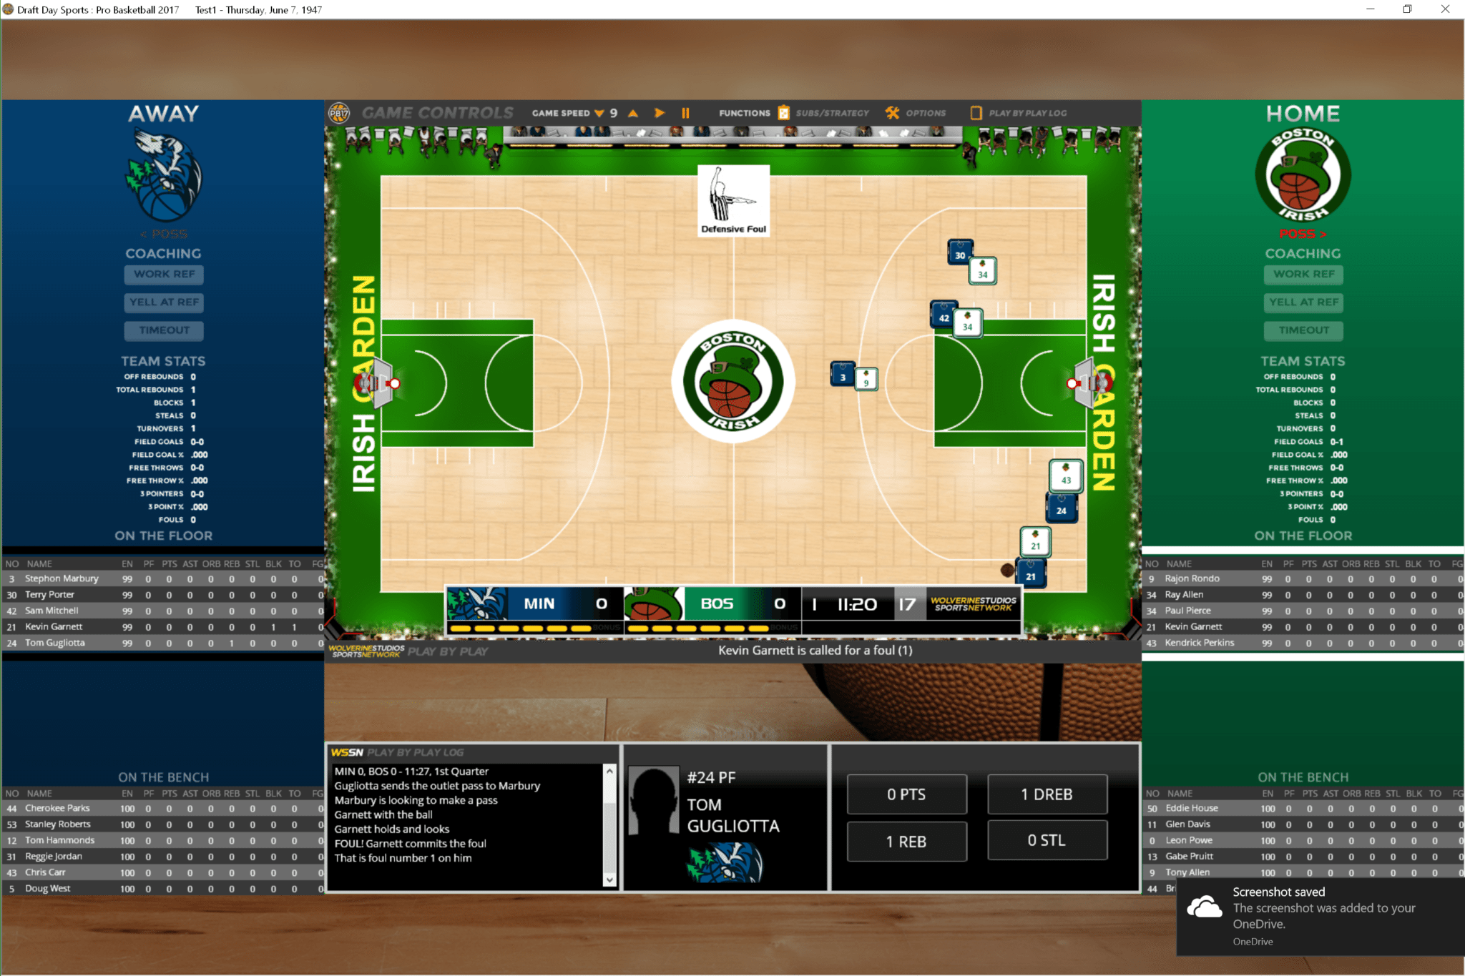Screen dimensions: 1465x976
Task: Click the TIMEOUT button for away team
Action: pos(162,330)
